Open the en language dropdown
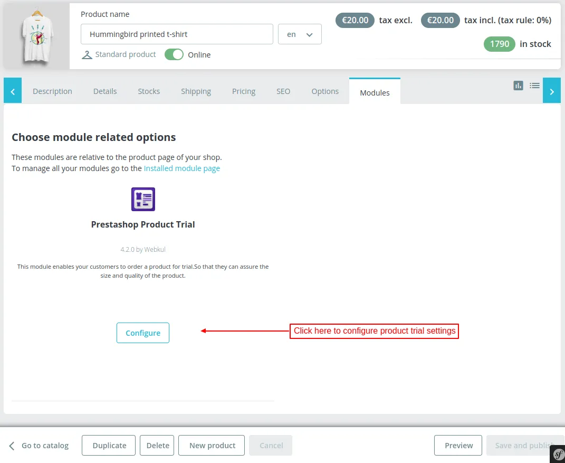Image resolution: width=565 pixels, height=463 pixels. [300, 34]
